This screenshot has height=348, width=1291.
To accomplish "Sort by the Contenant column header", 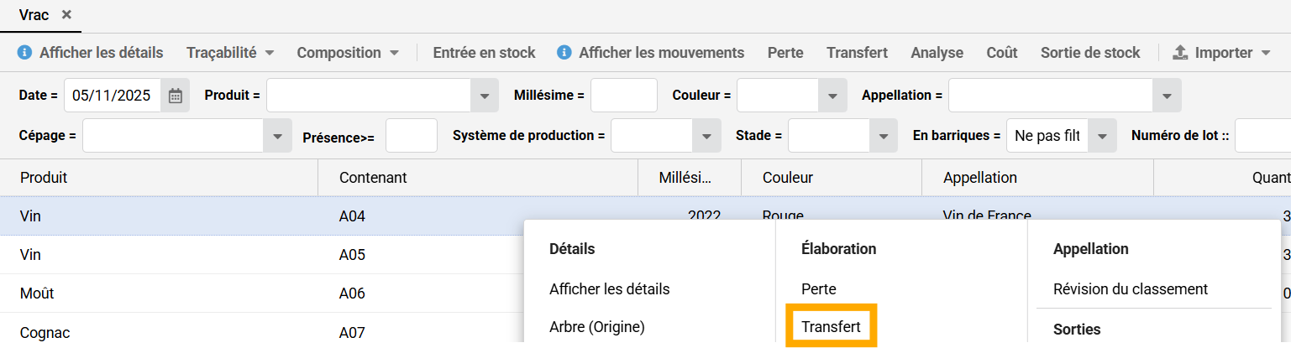I will pyautogui.click(x=373, y=178).
